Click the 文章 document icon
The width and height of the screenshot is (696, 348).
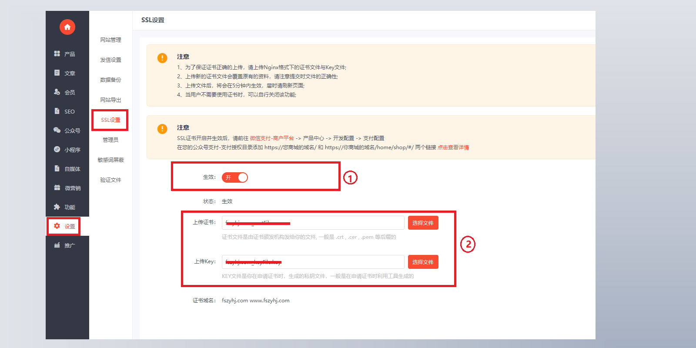tap(57, 73)
